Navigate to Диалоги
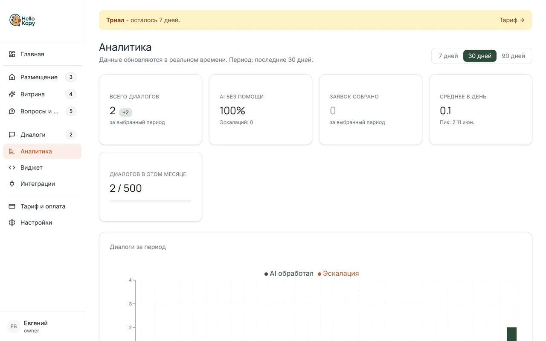Screen dimensions: 546x341 point(42,135)
